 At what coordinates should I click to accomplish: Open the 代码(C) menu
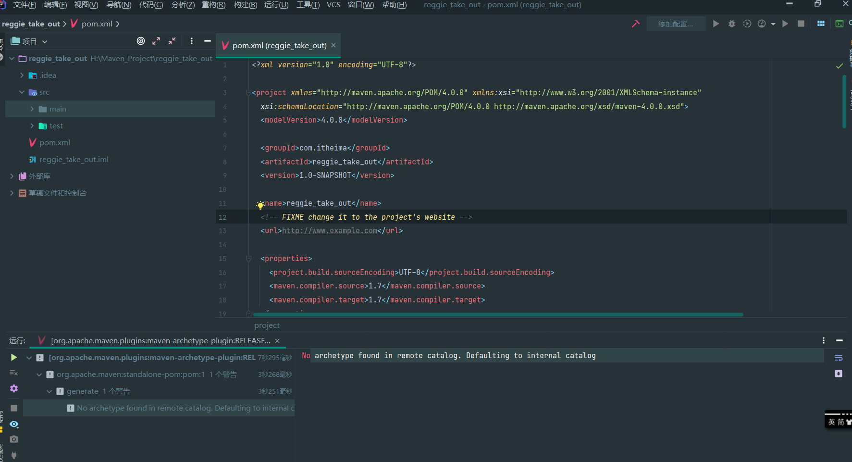coord(151,5)
